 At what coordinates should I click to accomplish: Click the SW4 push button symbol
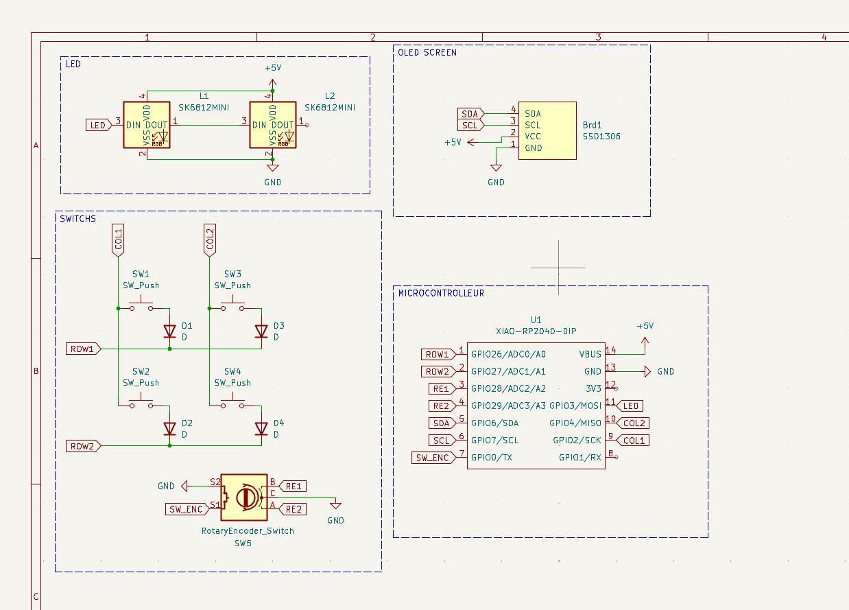pos(232,404)
